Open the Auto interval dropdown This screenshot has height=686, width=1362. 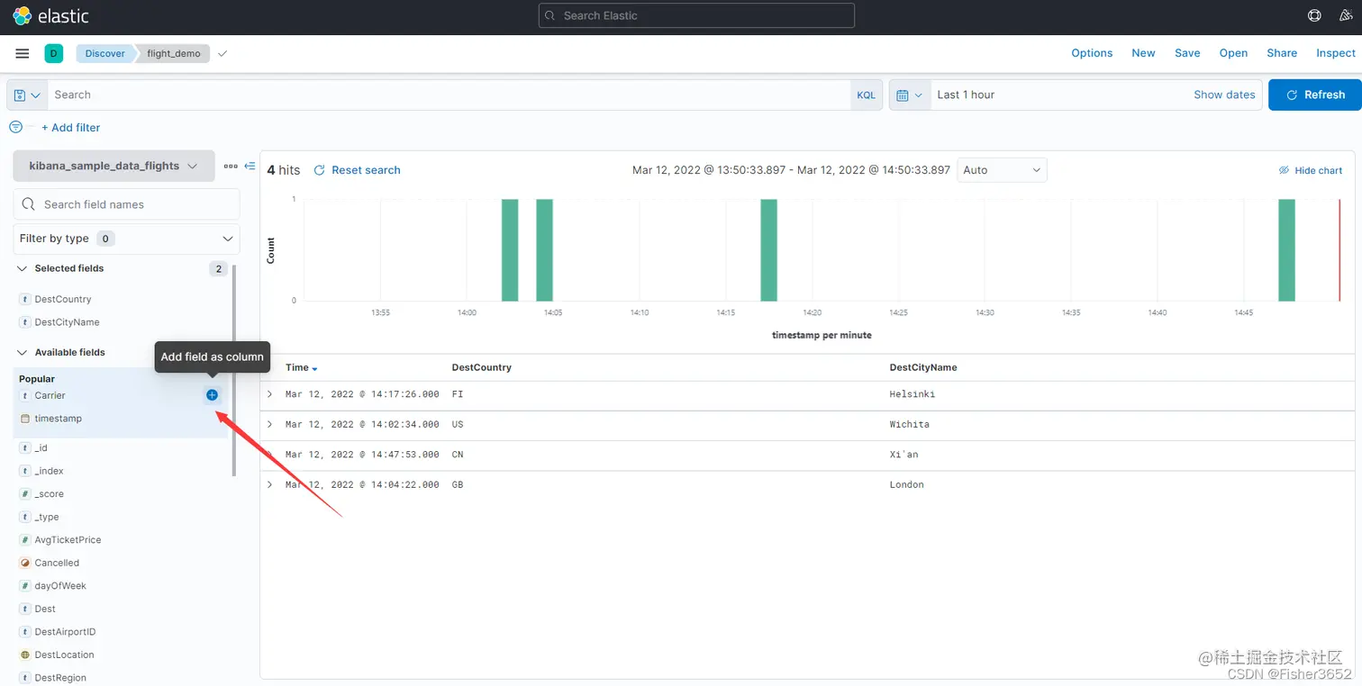[x=1002, y=170]
